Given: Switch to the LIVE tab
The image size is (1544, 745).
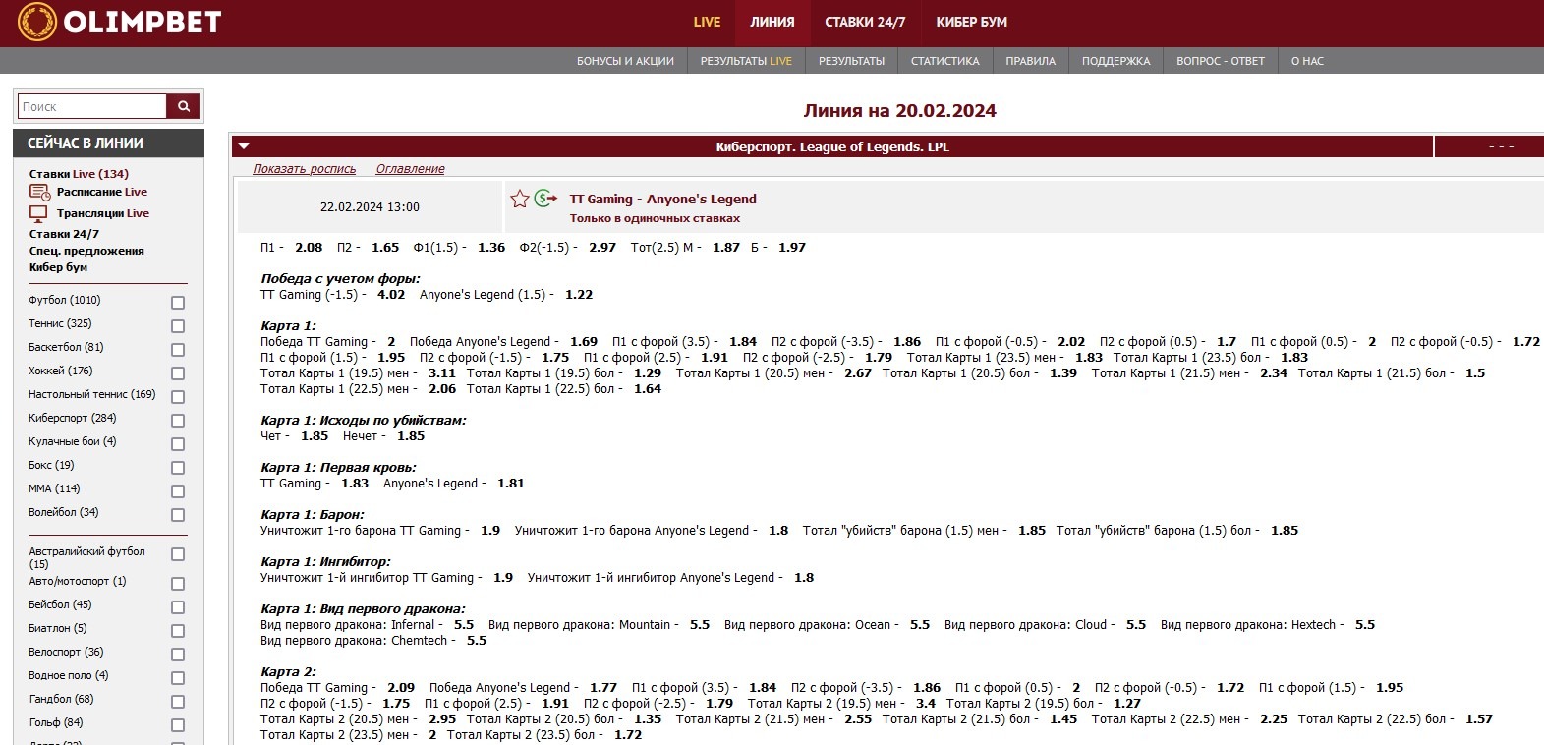Looking at the screenshot, I should click(x=707, y=22).
